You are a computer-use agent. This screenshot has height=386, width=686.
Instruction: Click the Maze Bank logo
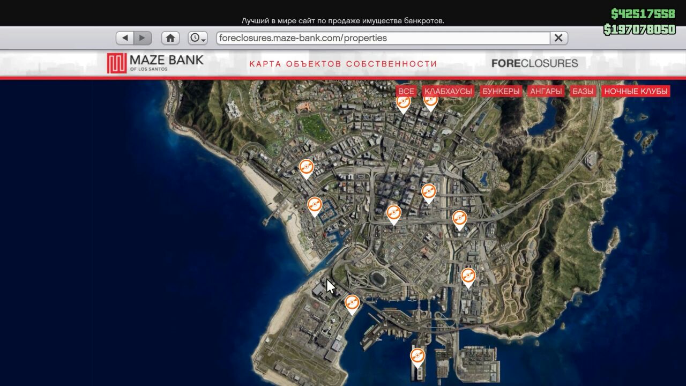point(155,63)
